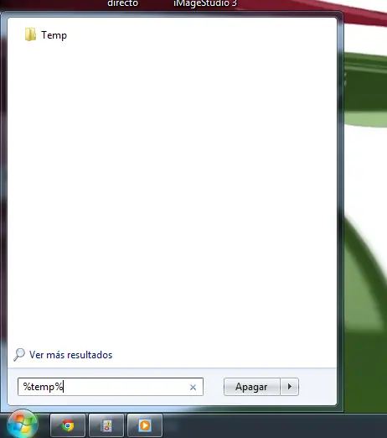Focus the %temp% search box
Image resolution: width=387 pixels, height=438 pixels.
[x=111, y=387]
